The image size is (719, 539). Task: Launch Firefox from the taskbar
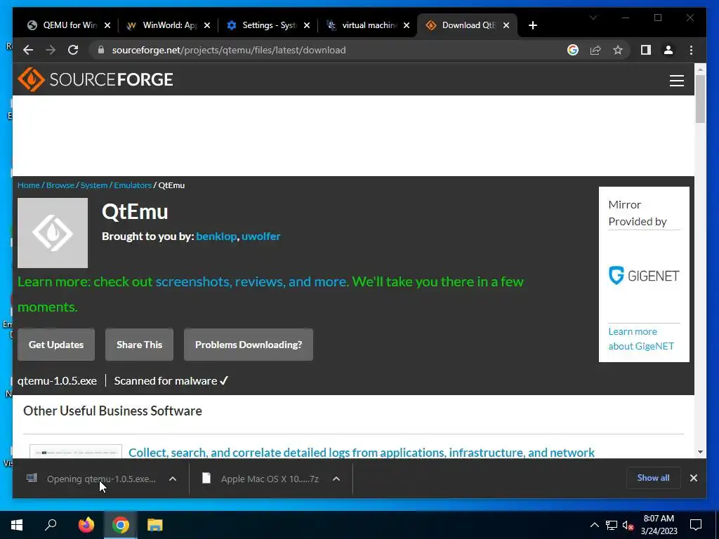86,525
